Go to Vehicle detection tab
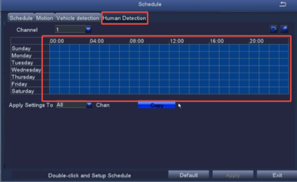The height and width of the screenshot is (182, 297). click(78, 18)
